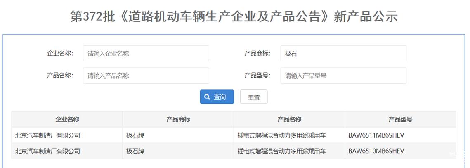Click 极石牌 in the BAW6510MB6SHEV row
Image resolution: width=470 pixels, height=168 pixels.
(x=135, y=151)
